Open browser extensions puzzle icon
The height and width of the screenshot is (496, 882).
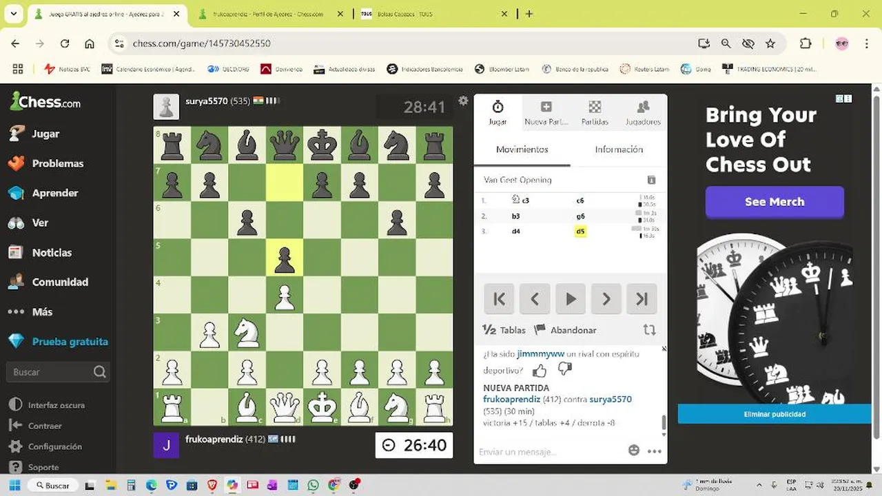[806, 43]
